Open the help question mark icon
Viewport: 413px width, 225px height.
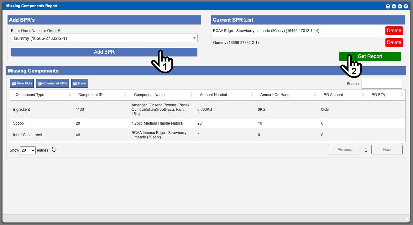click(x=388, y=6)
